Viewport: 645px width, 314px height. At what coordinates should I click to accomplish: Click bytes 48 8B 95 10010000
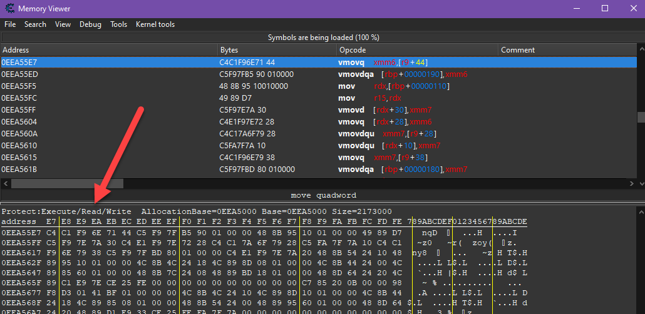254,86
